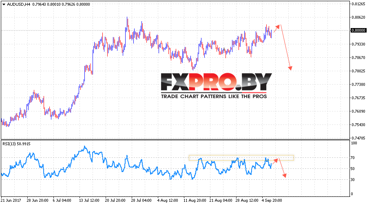This screenshot has width=367, height=205.
Task: Click RSI scale value 100
Action: point(354,143)
